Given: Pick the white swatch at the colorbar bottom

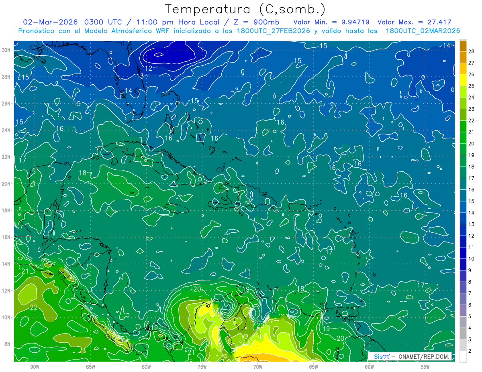Looking at the screenshot, I should coord(463,357).
